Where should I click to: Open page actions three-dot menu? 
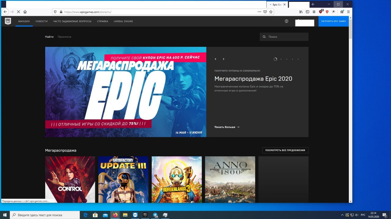pyautogui.click(x=259, y=12)
